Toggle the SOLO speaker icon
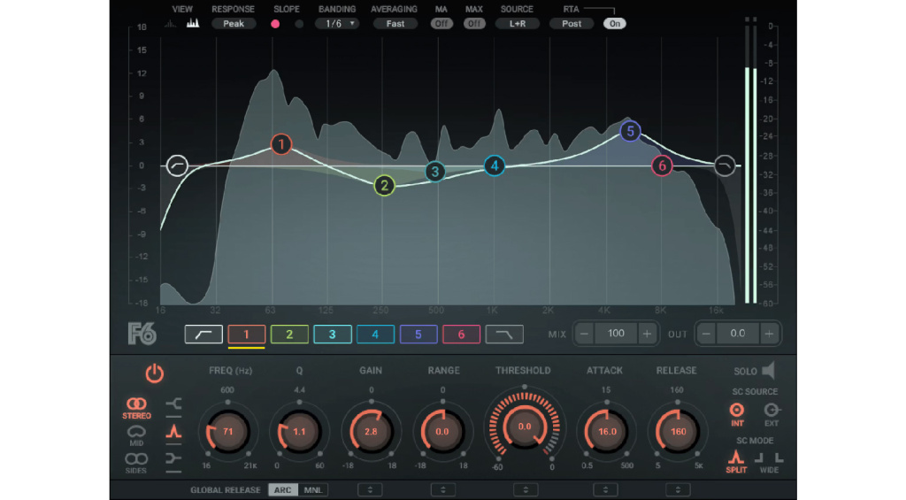 (768, 371)
